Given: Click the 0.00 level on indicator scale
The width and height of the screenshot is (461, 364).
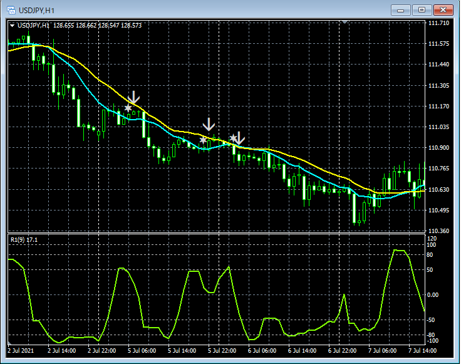Looking at the screenshot, I should pos(433,295).
